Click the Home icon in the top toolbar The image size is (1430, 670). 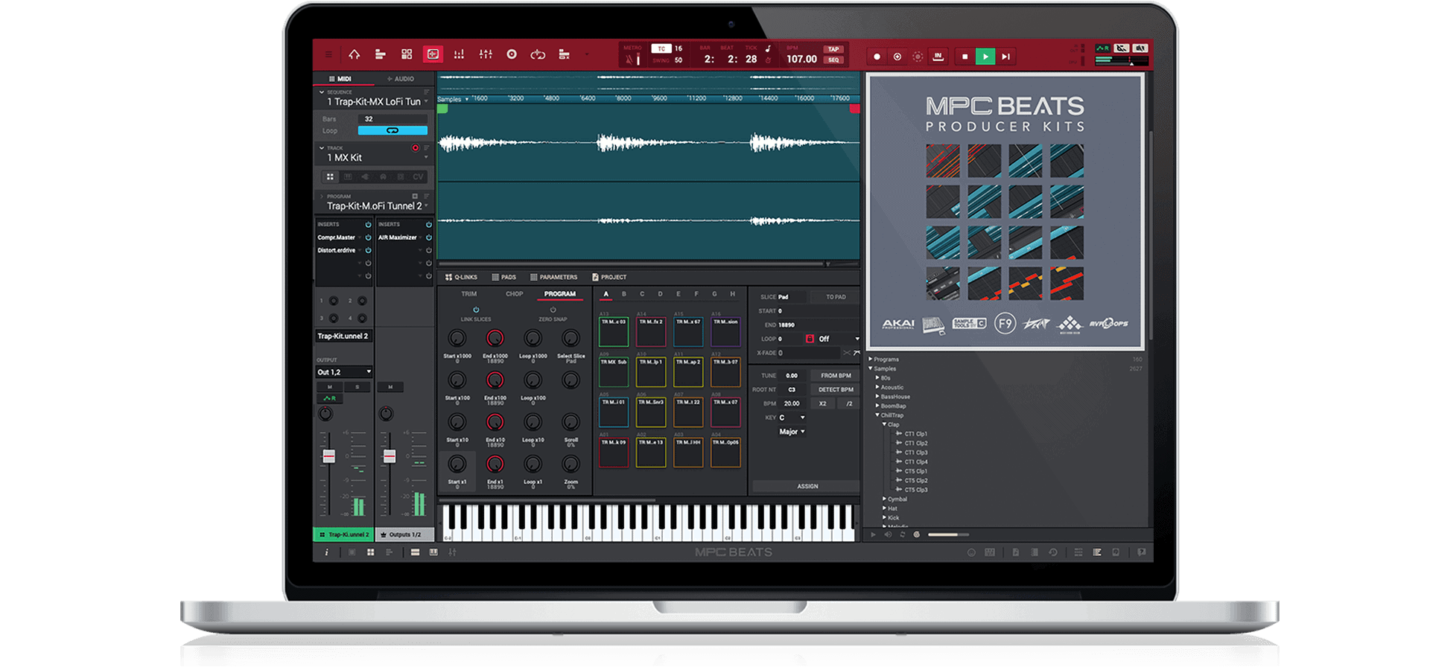click(x=354, y=54)
